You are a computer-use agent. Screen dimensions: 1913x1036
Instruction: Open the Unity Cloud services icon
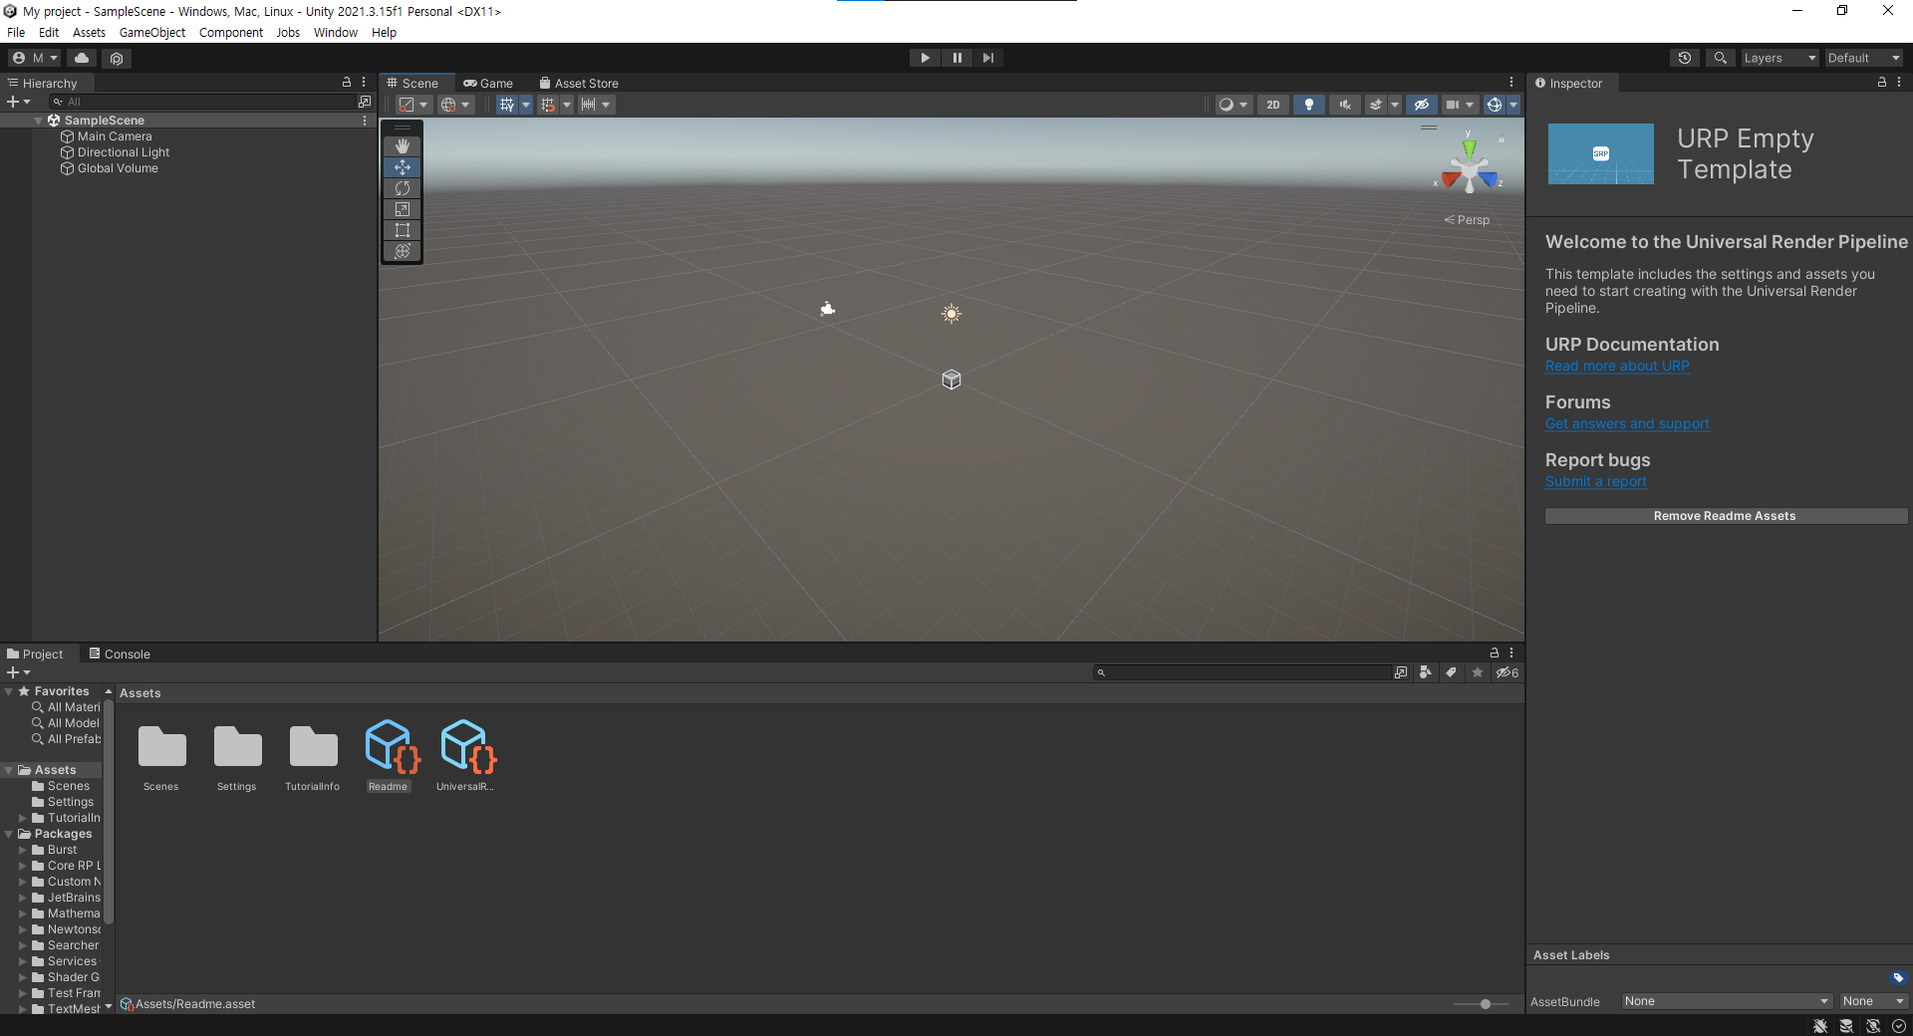[82, 58]
